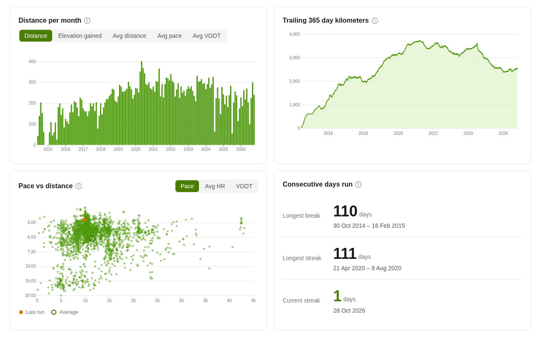Click the 30:00 pace axis label
Screen dimensions: 541x337
[30, 296]
